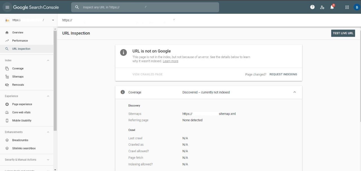361x171 pixels.
Task: Open users and permissions icon
Action: click(322, 7)
